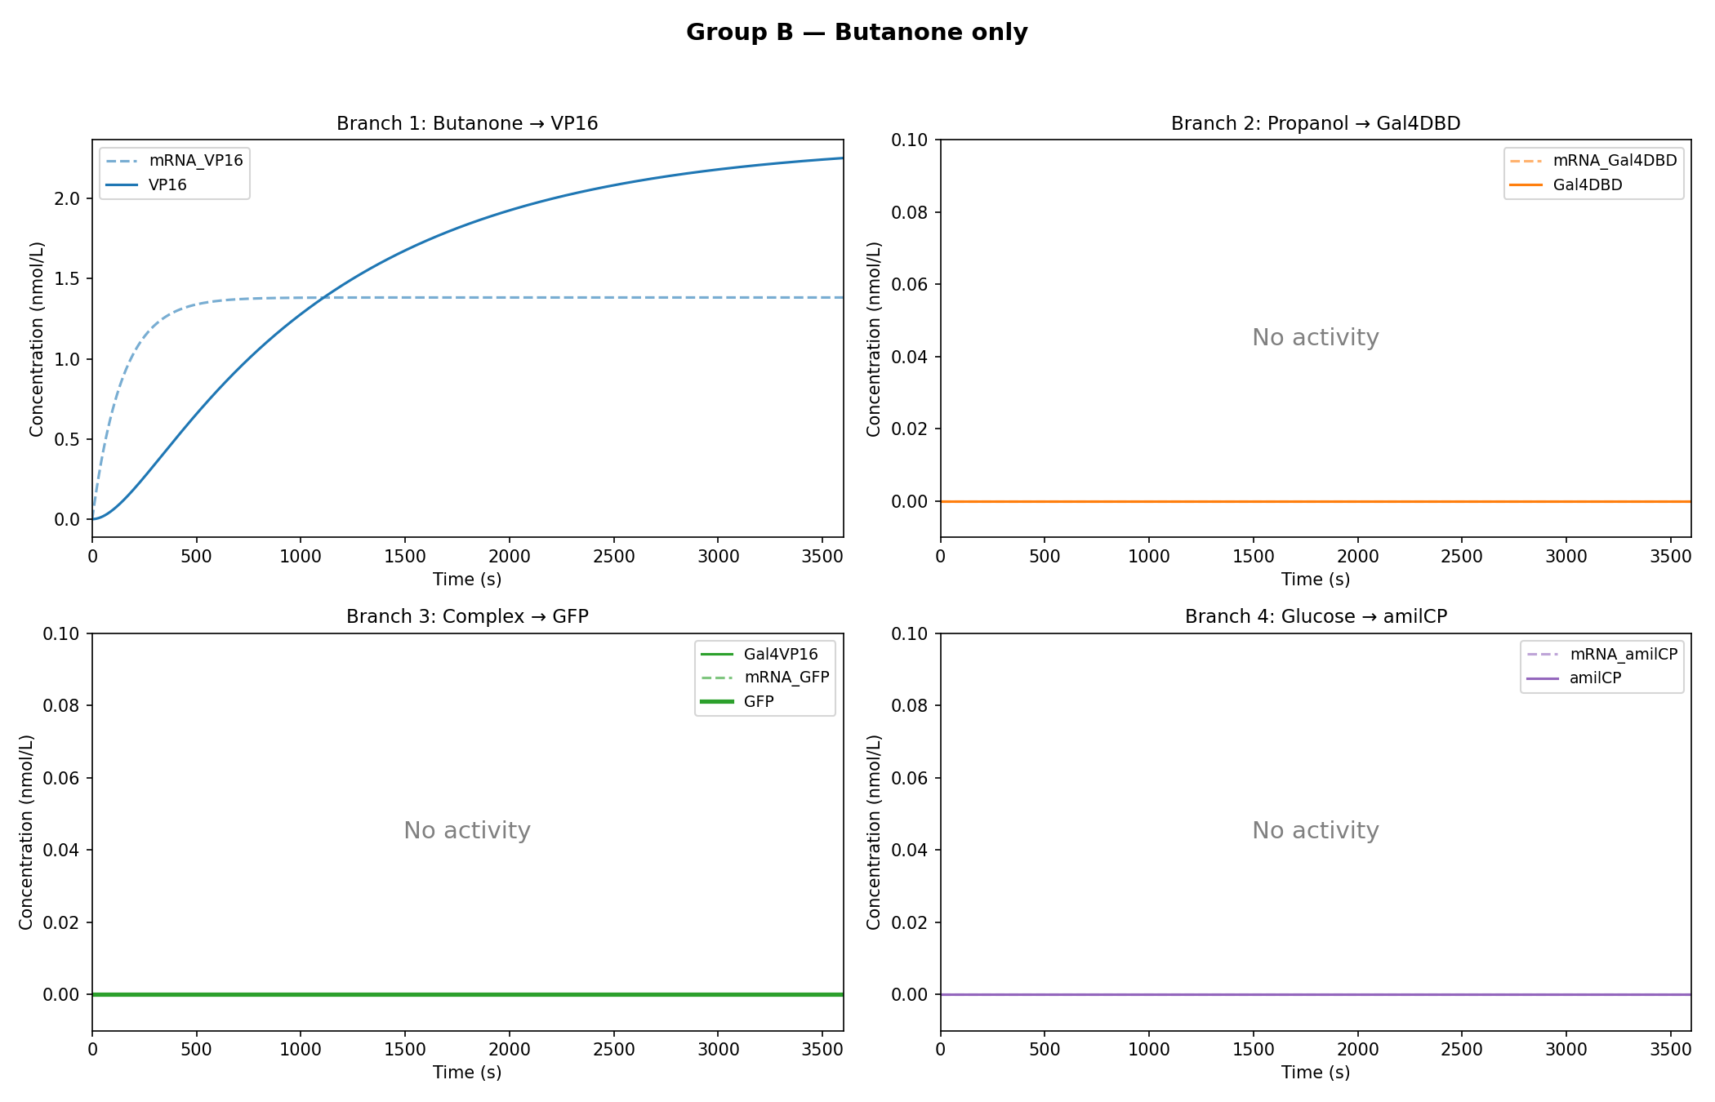Image resolution: width=1715 pixels, height=1102 pixels.
Task: Click the Branch 2 Propanol Gal4DBD subplot title
Action: click(1315, 124)
